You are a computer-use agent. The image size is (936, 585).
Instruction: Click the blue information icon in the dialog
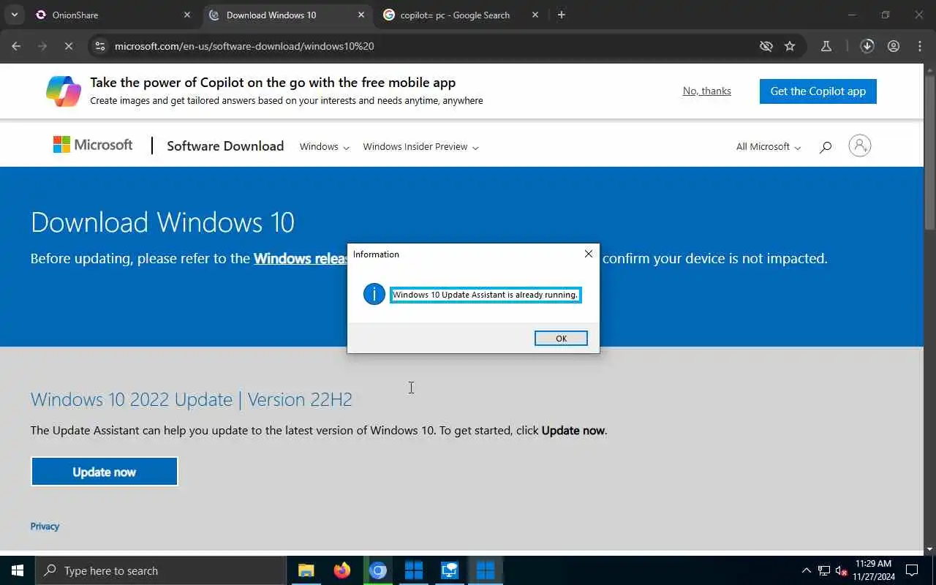374,295
